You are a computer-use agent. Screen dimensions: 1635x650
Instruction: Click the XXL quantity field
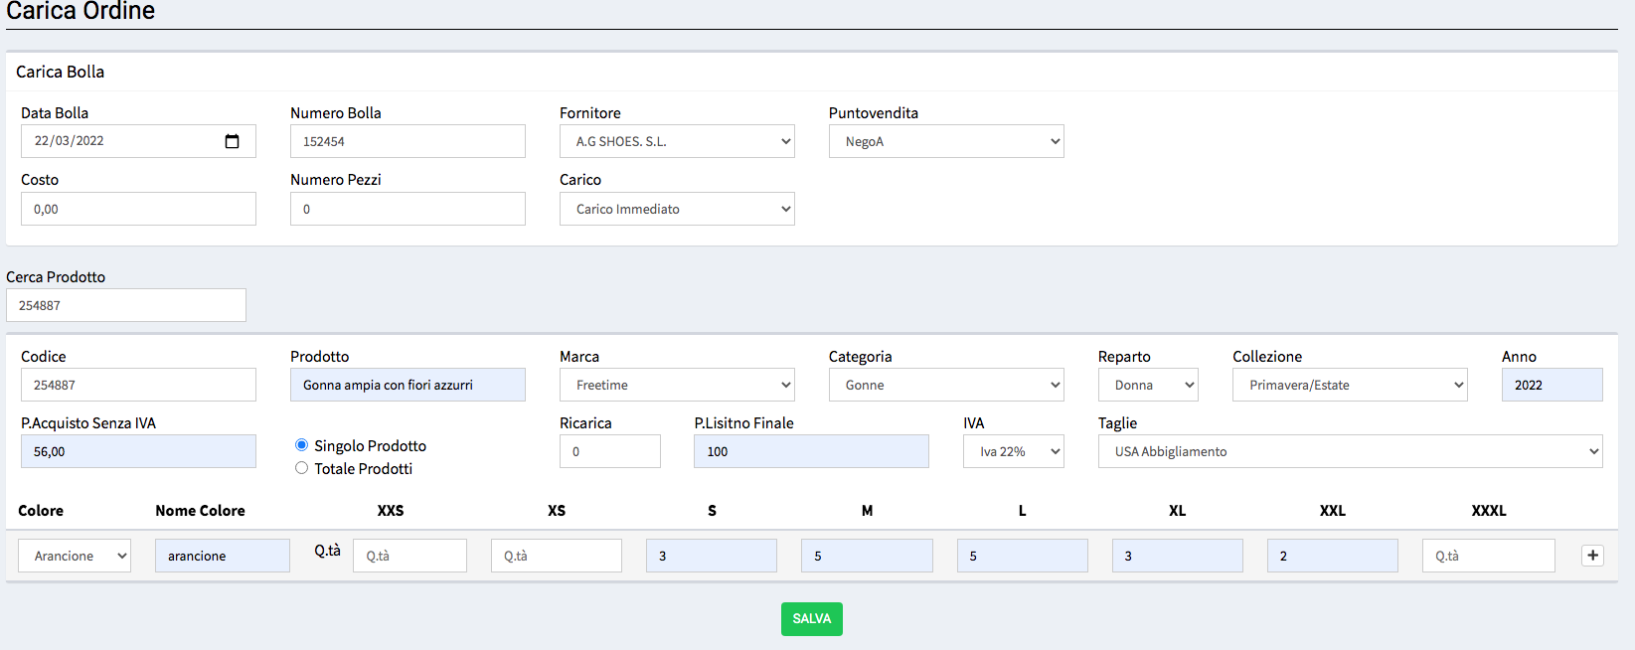pos(1333,556)
